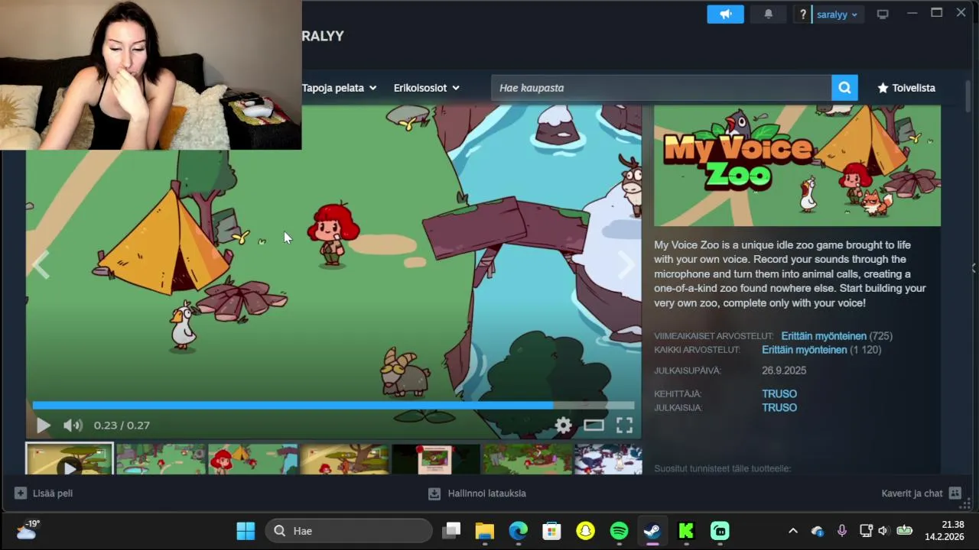The width and height of the screenshot is (979, 550).
Task: Open Task View on the taskbar
Action: 452,530
